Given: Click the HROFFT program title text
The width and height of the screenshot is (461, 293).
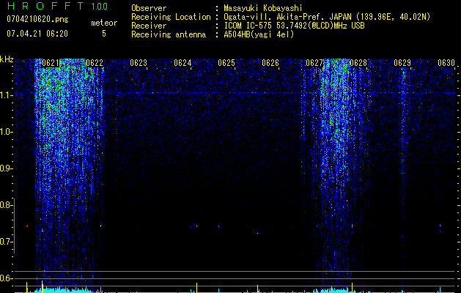Looking at the screenshot, I should [x=45, y=6].
